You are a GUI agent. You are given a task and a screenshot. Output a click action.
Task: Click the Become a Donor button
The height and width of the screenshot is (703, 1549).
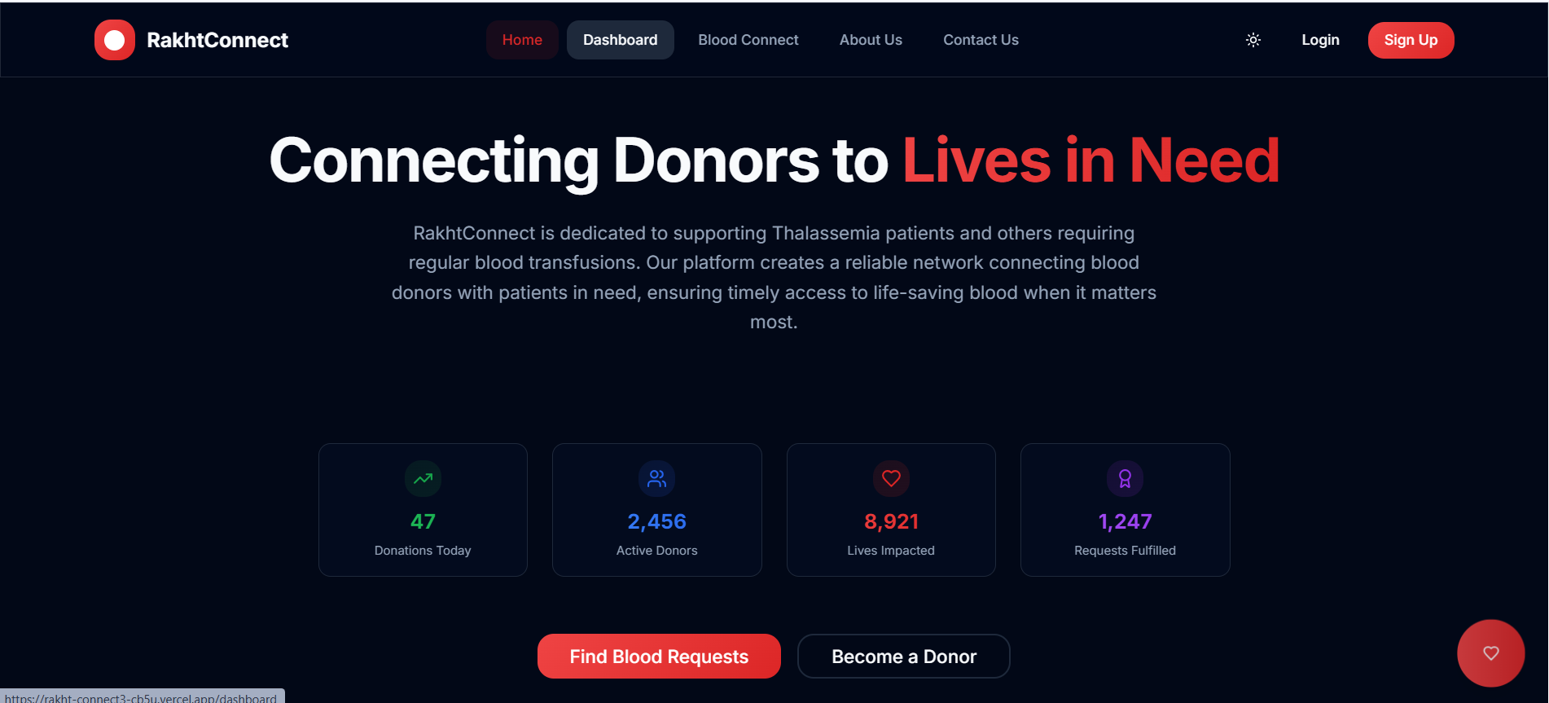[x=904, y=657]
